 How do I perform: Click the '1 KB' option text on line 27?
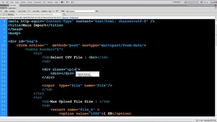(108, 114)
